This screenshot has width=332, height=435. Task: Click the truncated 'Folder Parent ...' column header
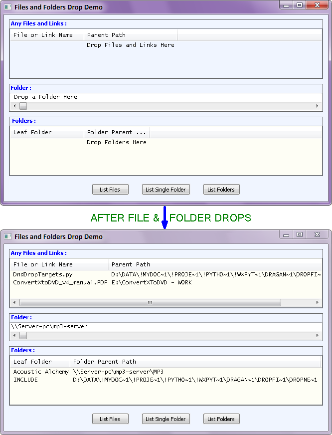(x=117, y=132)
